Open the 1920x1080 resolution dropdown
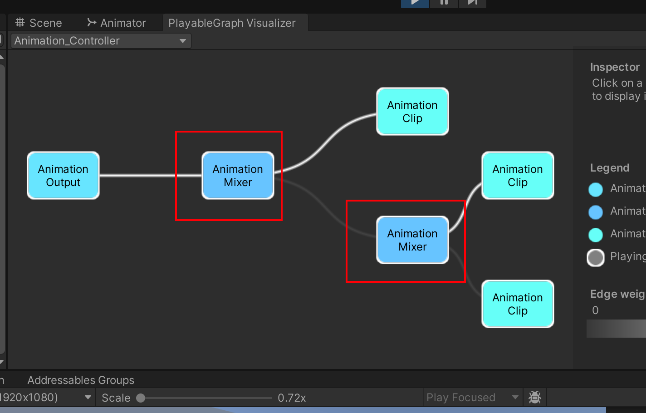Image resolution: width=646 pixels, height=413 pixels. 45,398
